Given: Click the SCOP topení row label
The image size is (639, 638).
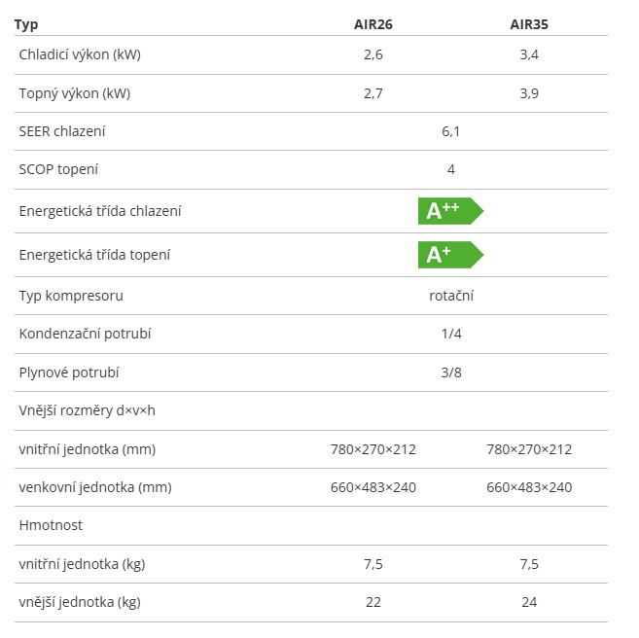Looking at the screenshot, I should (58, 169).
